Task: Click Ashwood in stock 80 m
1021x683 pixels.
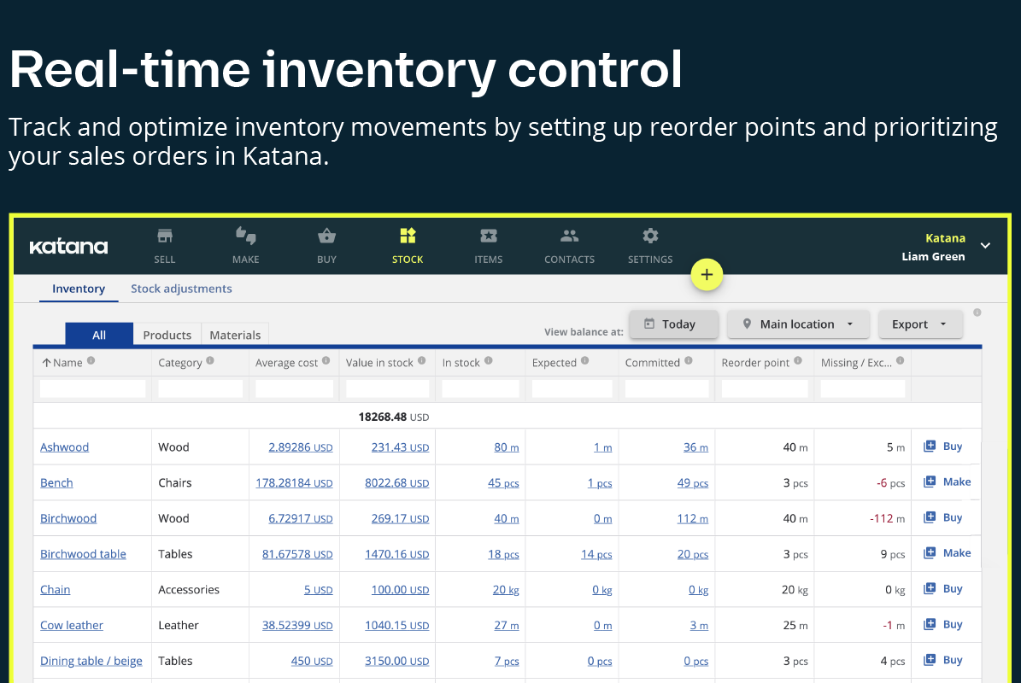Action: (507, 447)
